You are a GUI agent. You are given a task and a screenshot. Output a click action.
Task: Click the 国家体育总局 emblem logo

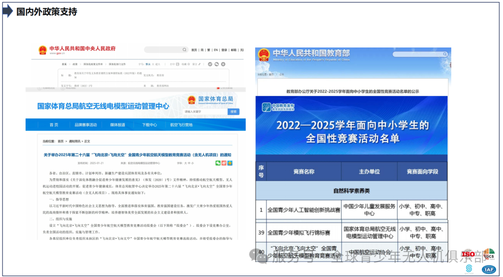coord(191,100)
